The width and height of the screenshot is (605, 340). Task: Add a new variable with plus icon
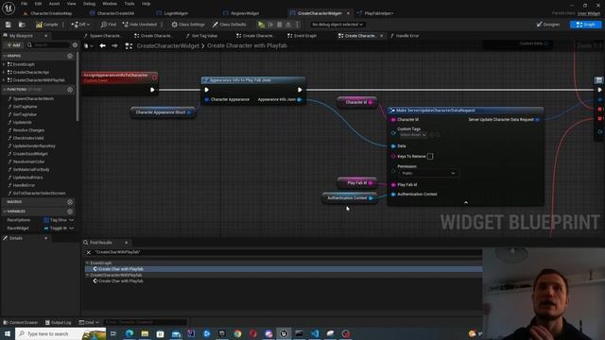(70, 212)
